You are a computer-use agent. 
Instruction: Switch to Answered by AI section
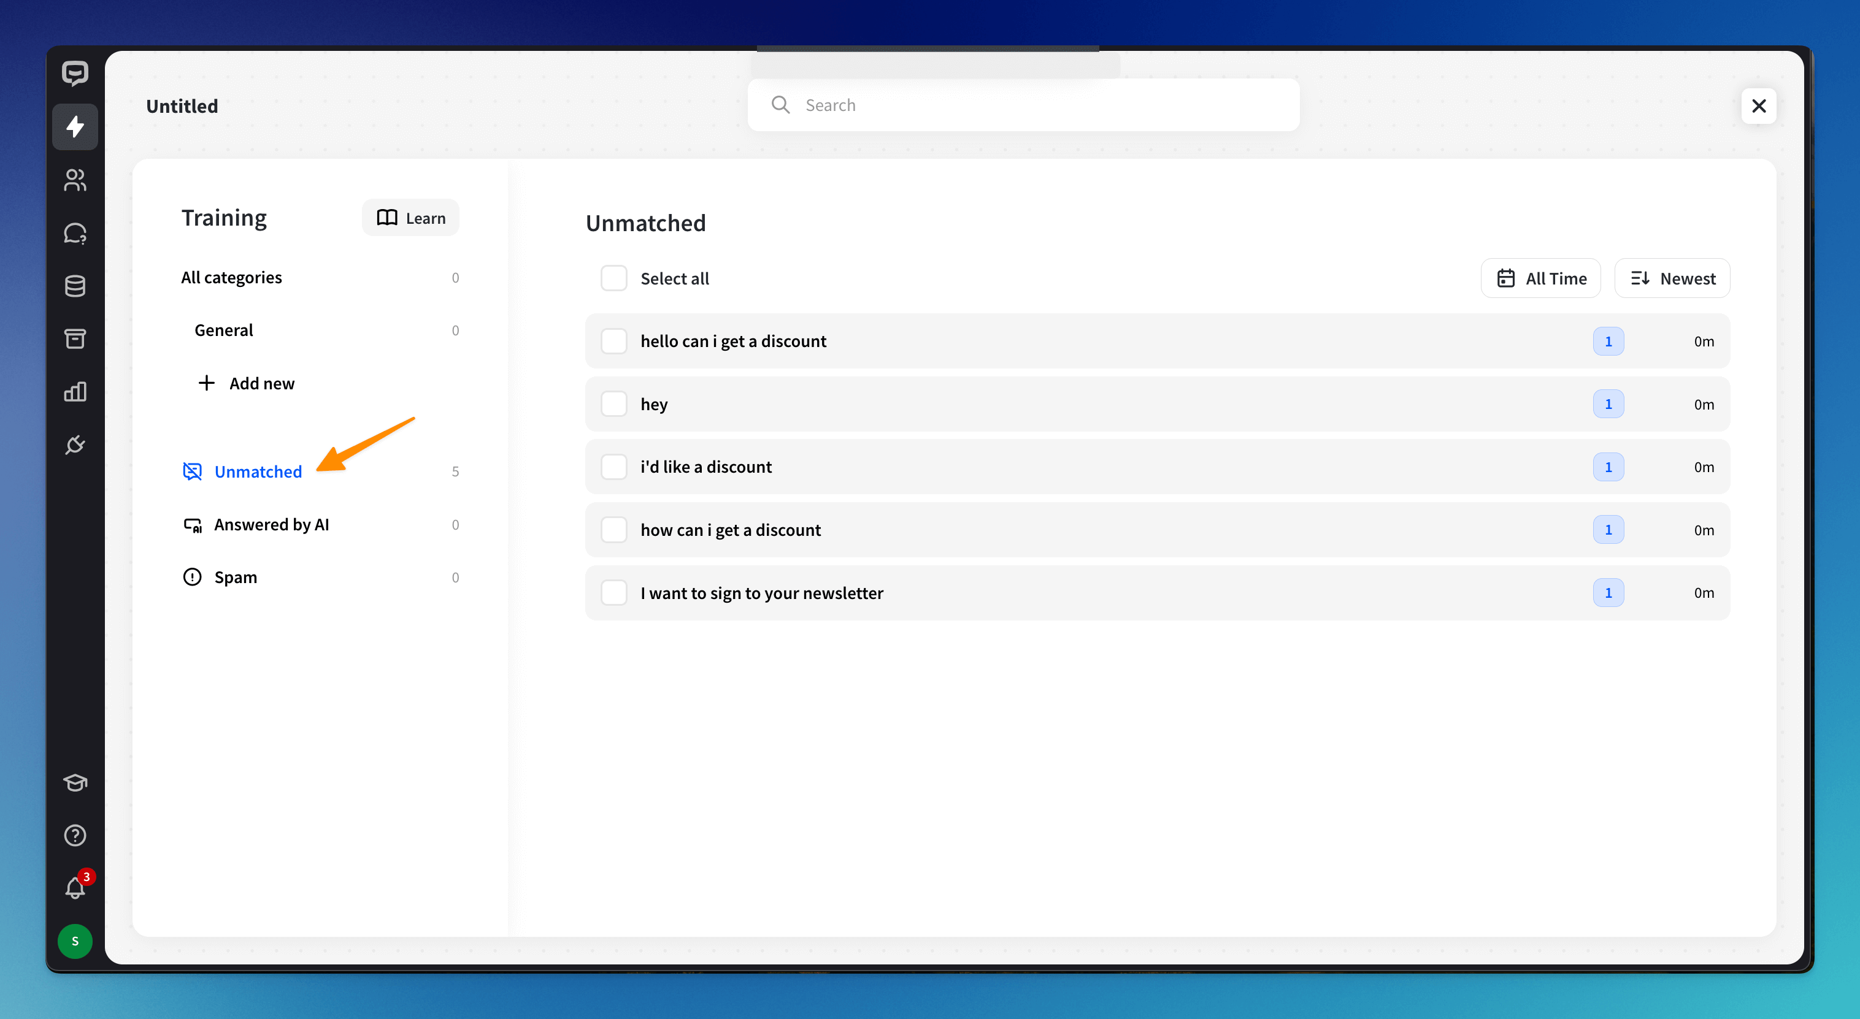272,525
